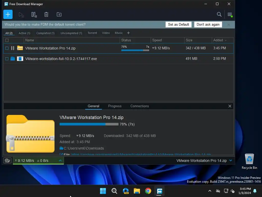Viewport: 262px width, 197px height.
Task: Show hidden system tray icons
Action: coord(210,191)
